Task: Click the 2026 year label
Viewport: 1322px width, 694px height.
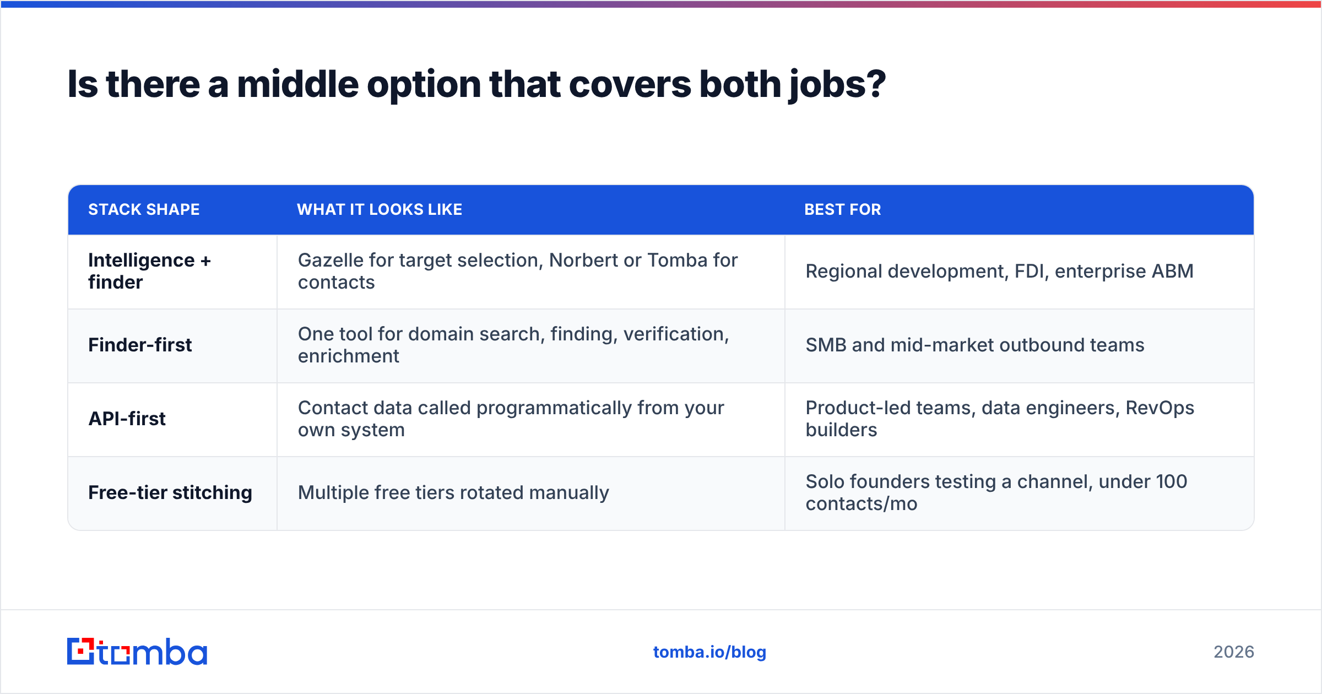Action: (x=1234, y=652)
